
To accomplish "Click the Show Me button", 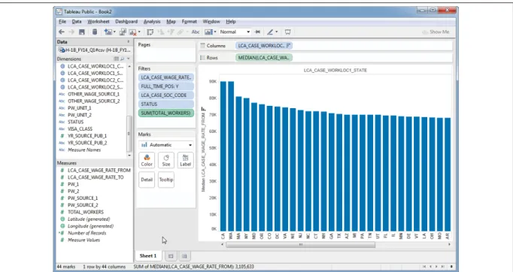I will coord(436,32).
